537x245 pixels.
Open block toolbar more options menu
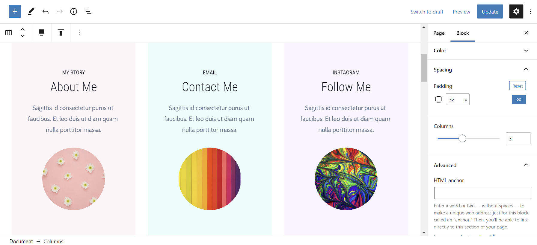(x=80, y=33)
